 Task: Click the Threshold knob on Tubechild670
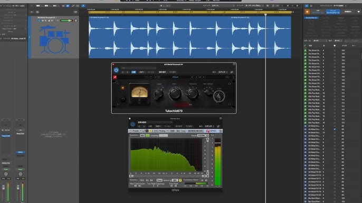tap(193, 94)
